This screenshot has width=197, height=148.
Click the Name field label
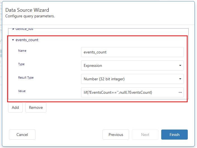(x=22, y=51)
